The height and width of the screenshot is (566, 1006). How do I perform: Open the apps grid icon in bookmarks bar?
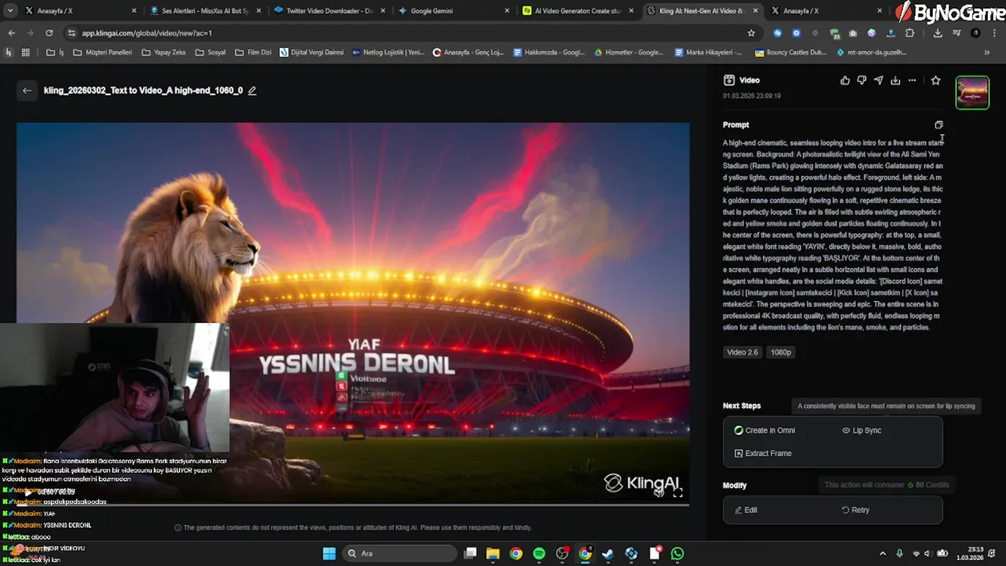[x=25, y=53]
